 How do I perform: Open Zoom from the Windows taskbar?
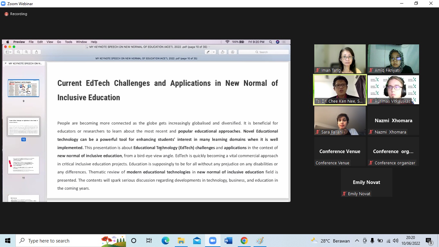point(212,241)
